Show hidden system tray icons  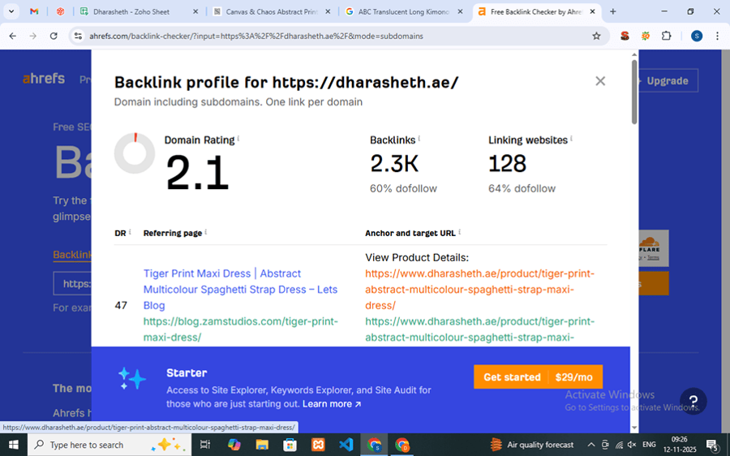coord(590,445)
